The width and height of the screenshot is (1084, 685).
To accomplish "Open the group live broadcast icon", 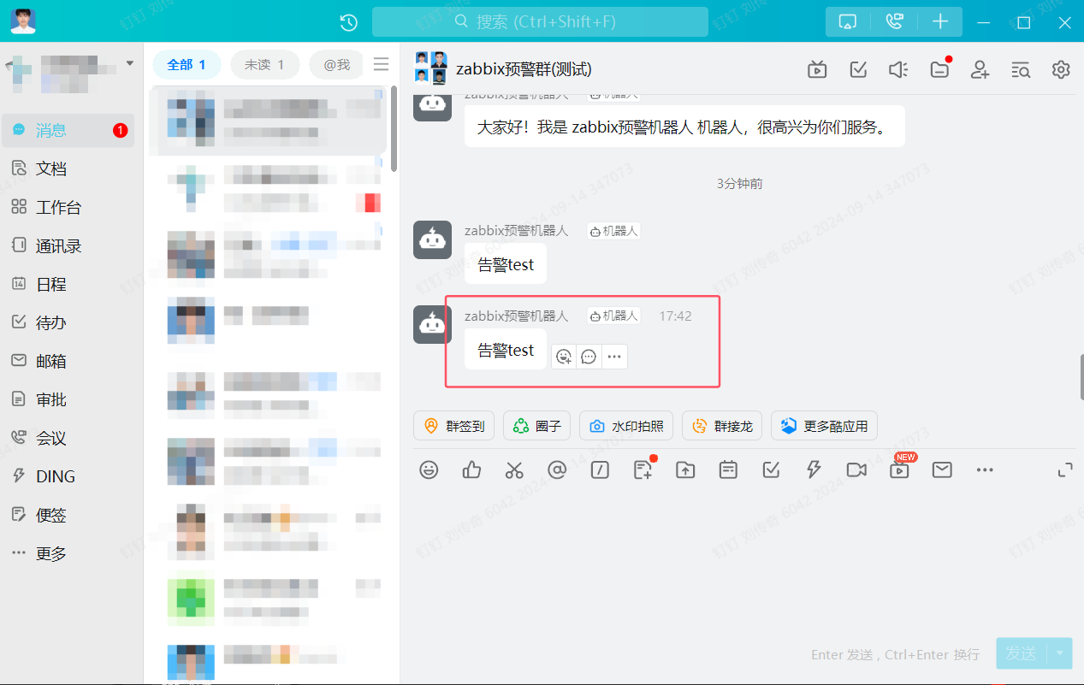I will point(817,69).
